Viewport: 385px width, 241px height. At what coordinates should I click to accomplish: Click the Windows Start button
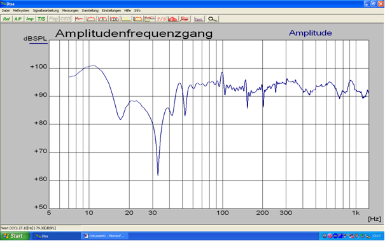coord(15,236)
